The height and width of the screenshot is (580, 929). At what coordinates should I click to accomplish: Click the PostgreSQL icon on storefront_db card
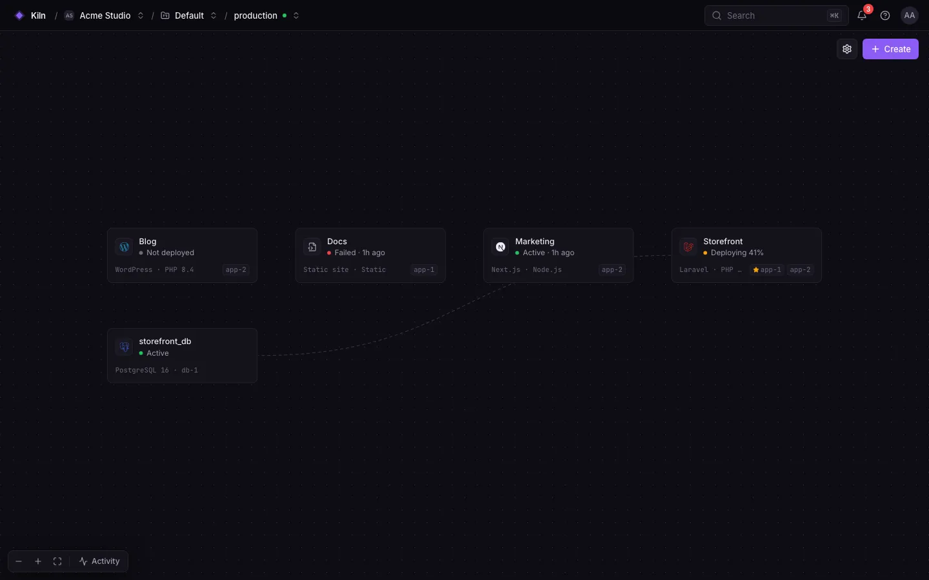click(x=125, y=347)
